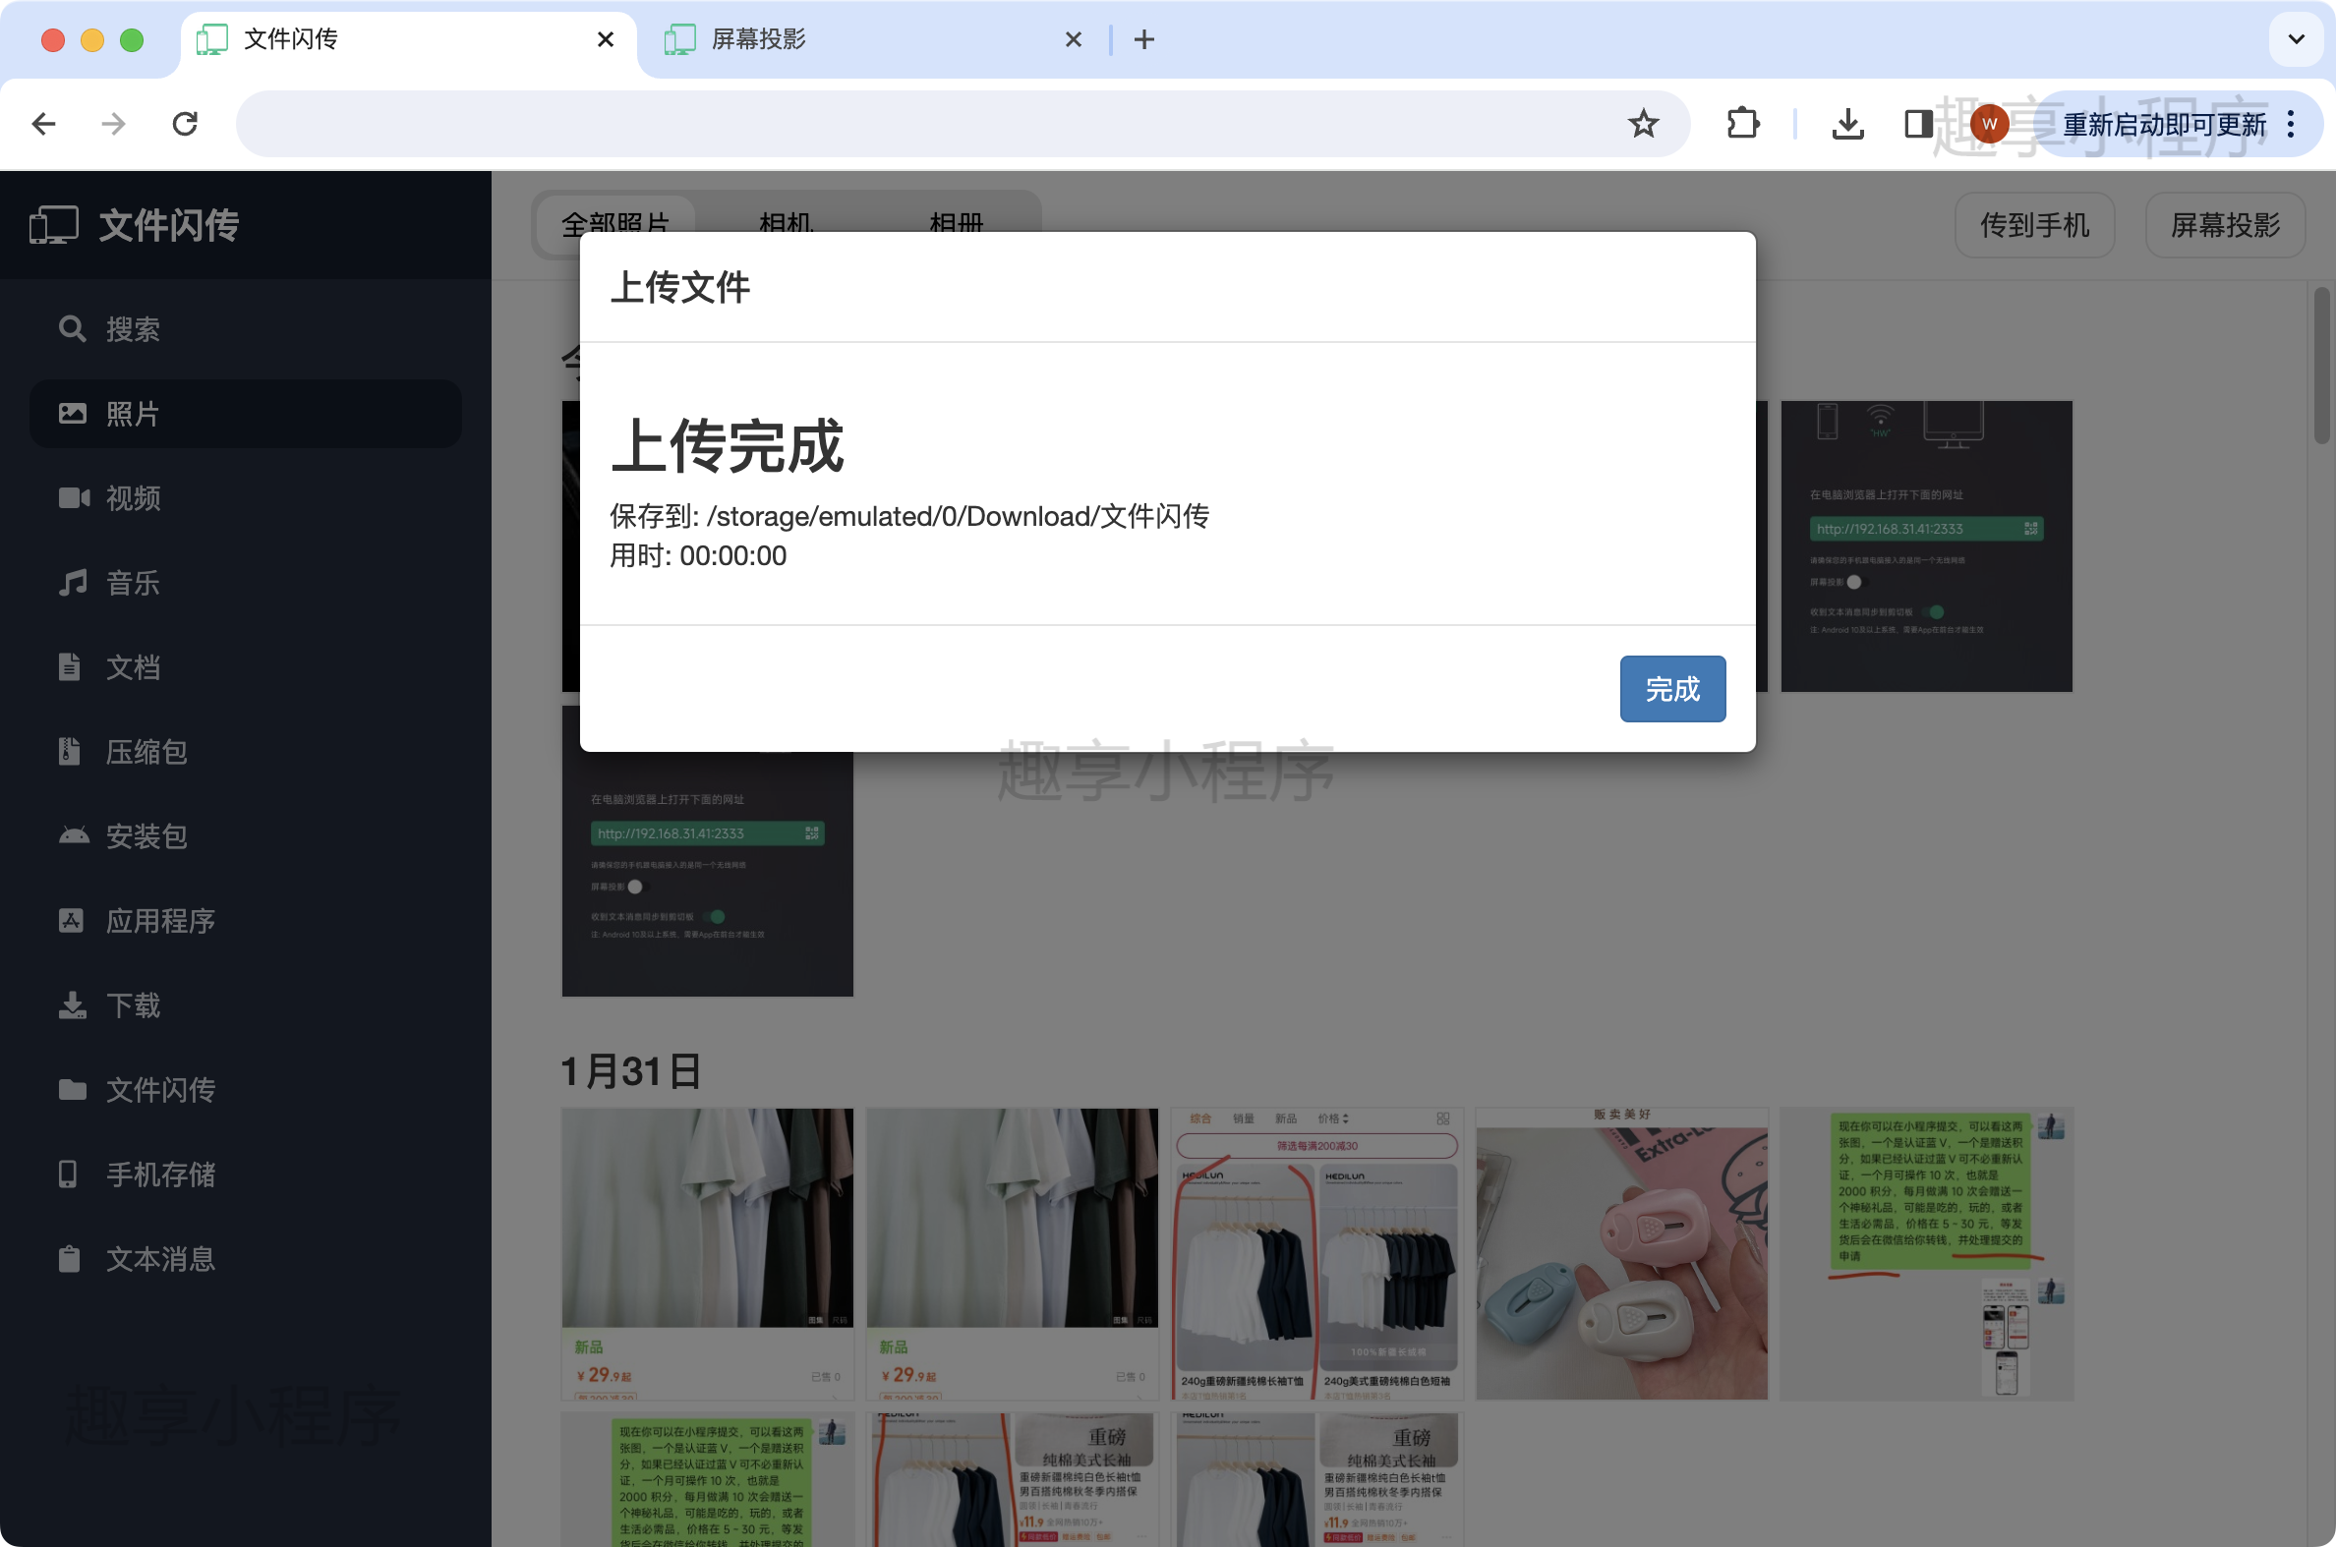Open the 搜索 sidebar item

tap(246, 328)
